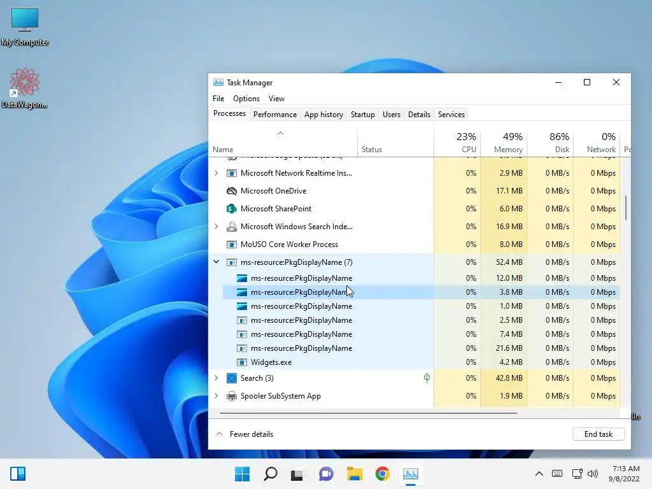Select the Processes tab
652x489 pixels.
pyautogui.click(x=229, y=113)
